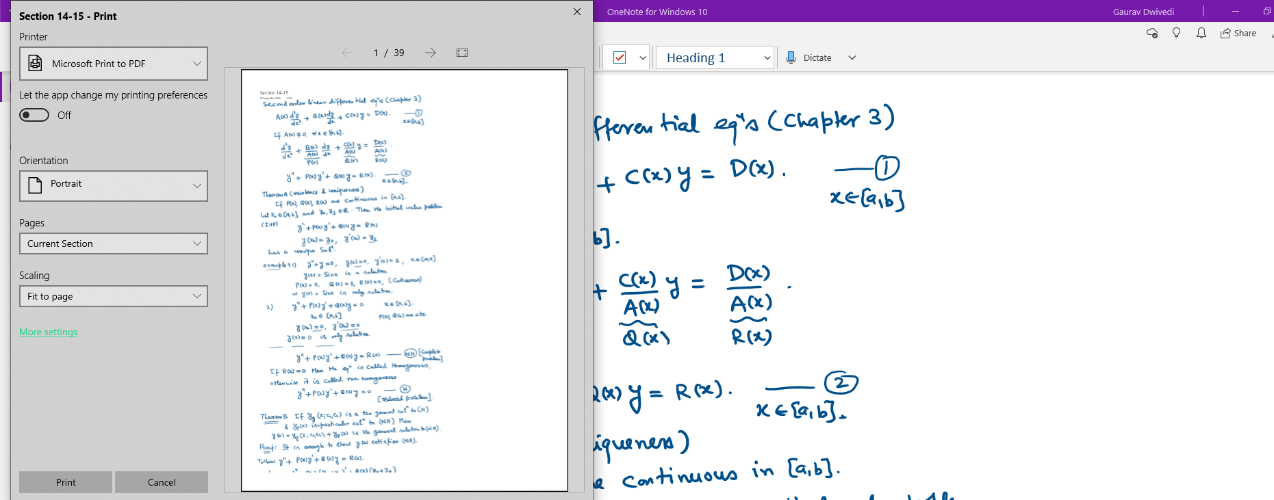Open the Heading 1 style dropdown
The image size is (1274, 500).
[x=715, y=57]
